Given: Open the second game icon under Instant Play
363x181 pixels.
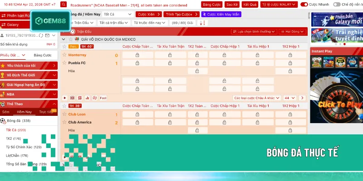Looking at the screenshot, I should [x=328, y=62].
